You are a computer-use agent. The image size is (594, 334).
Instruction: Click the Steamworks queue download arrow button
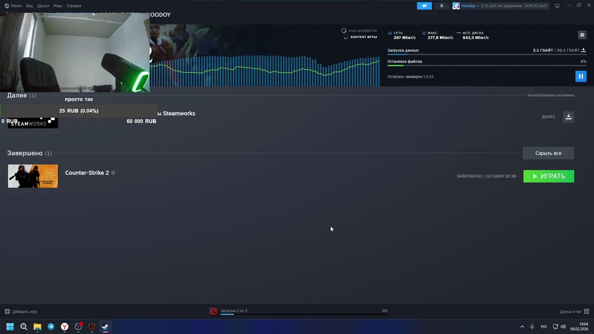point(568,116)
